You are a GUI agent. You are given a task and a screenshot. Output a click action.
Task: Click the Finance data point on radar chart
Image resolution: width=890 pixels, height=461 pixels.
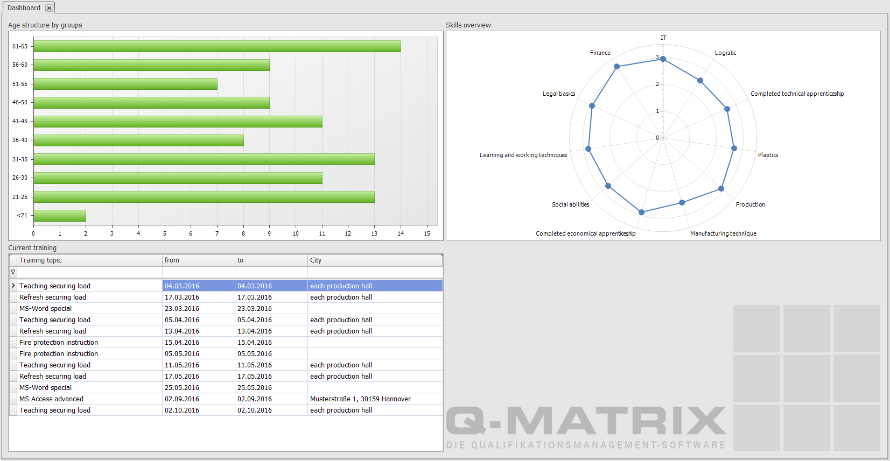tap(617, 67)
